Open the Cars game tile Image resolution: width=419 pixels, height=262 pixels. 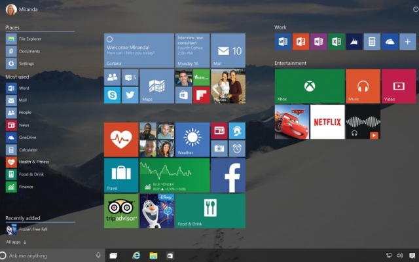292,122
